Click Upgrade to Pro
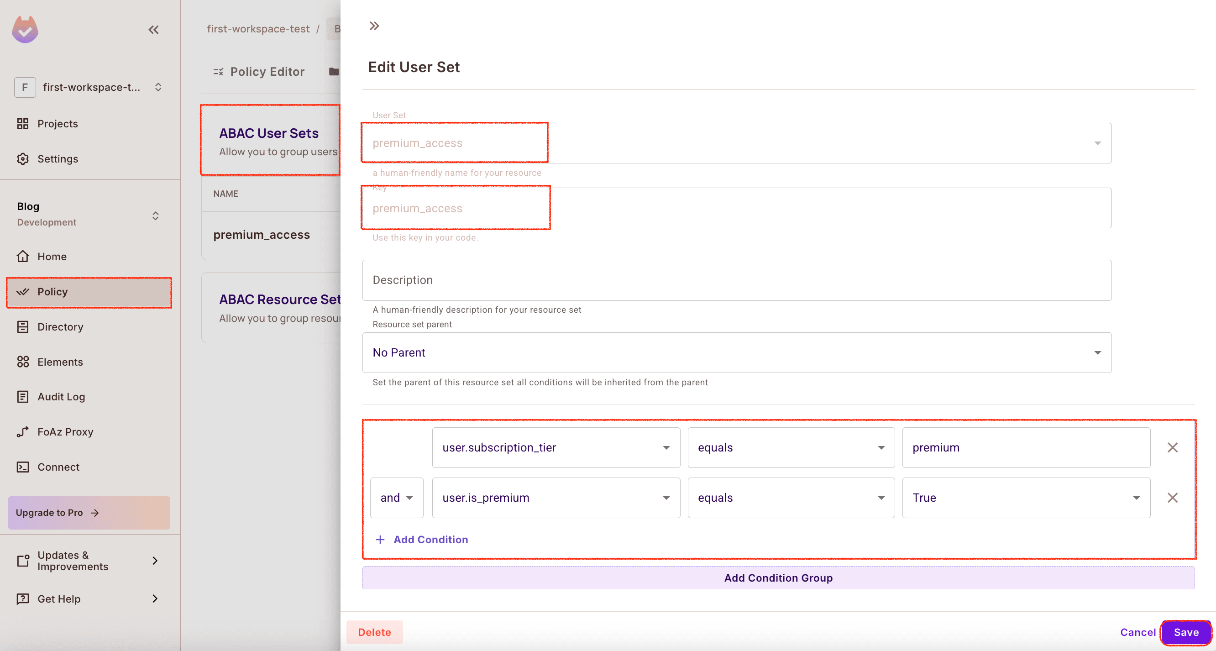Screen dimensions: 1216x651 [x=89, y=513]
